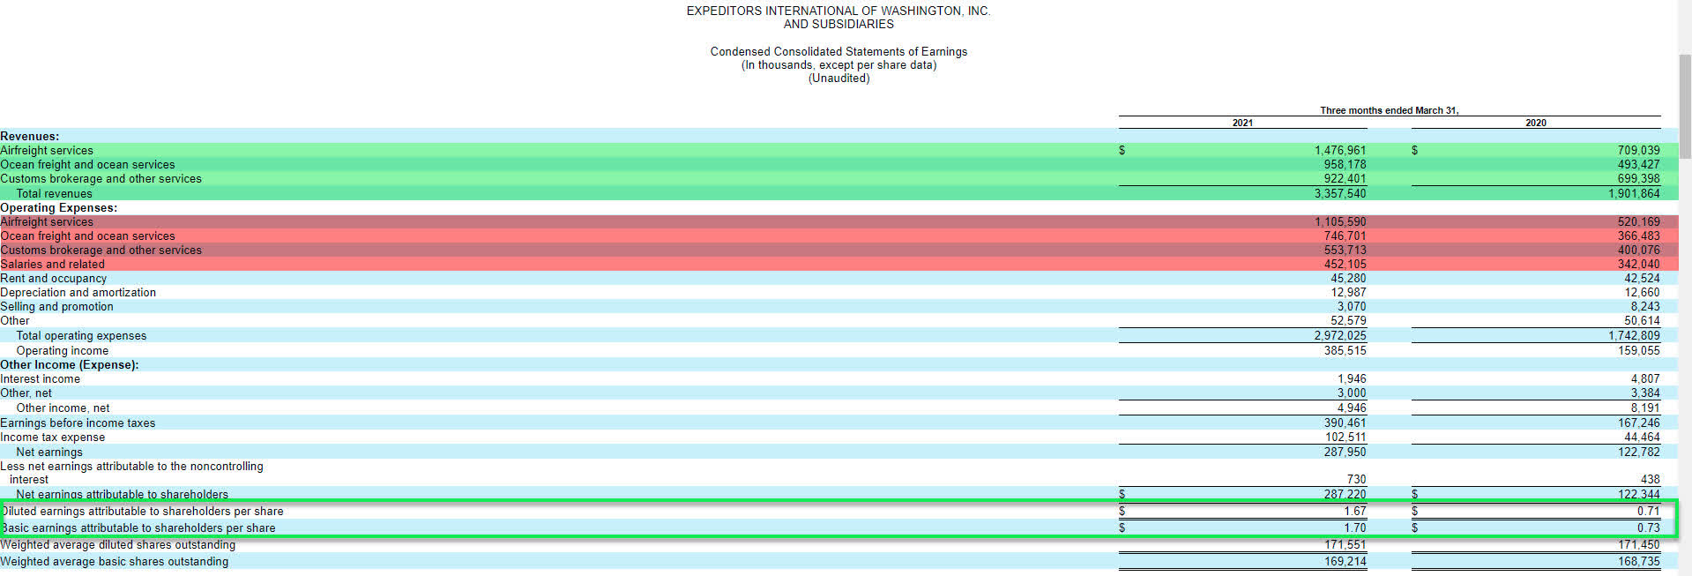Image resolution: width=1692 pixels, height=576 pixels.
Task: Select 2021 diluted EPS value 1.67
Action: (x=1355, y=512)
